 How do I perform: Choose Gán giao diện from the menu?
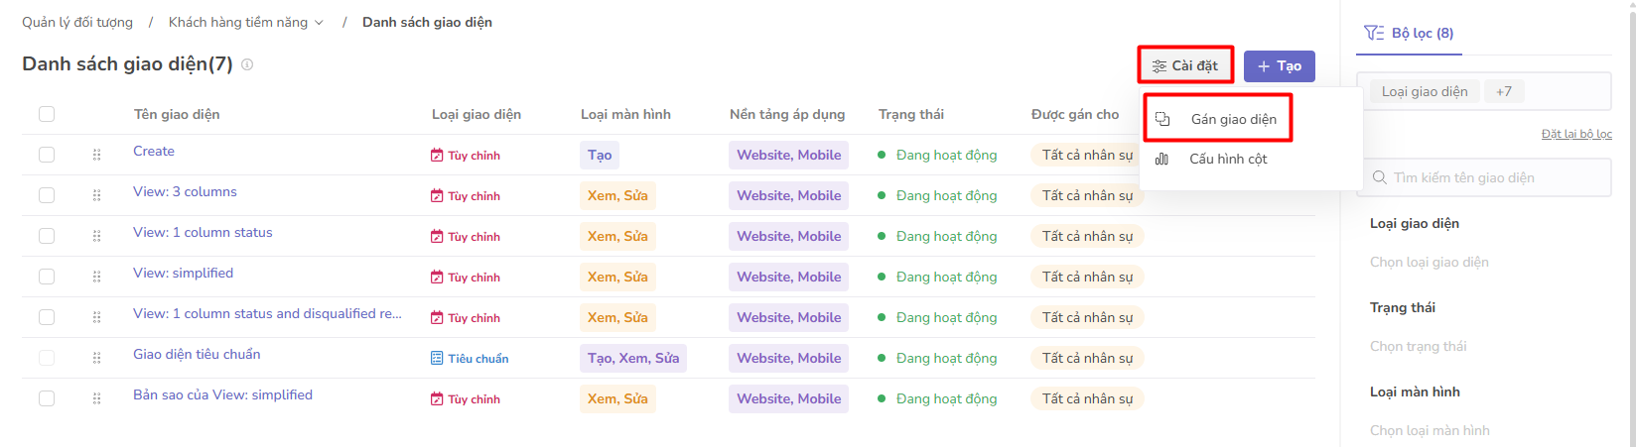click(1233, 119)
